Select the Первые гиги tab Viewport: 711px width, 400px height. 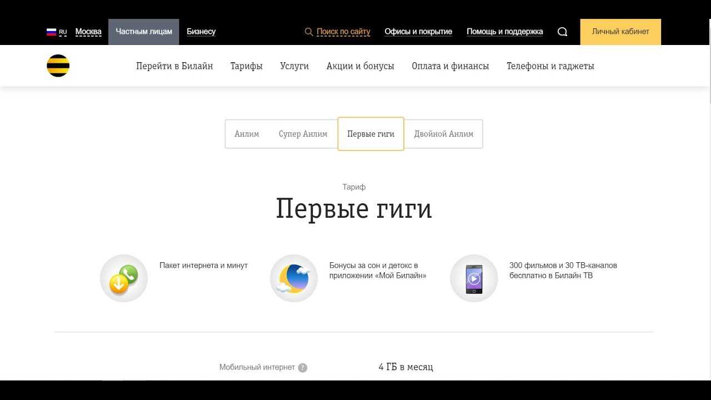click(370, 134)
